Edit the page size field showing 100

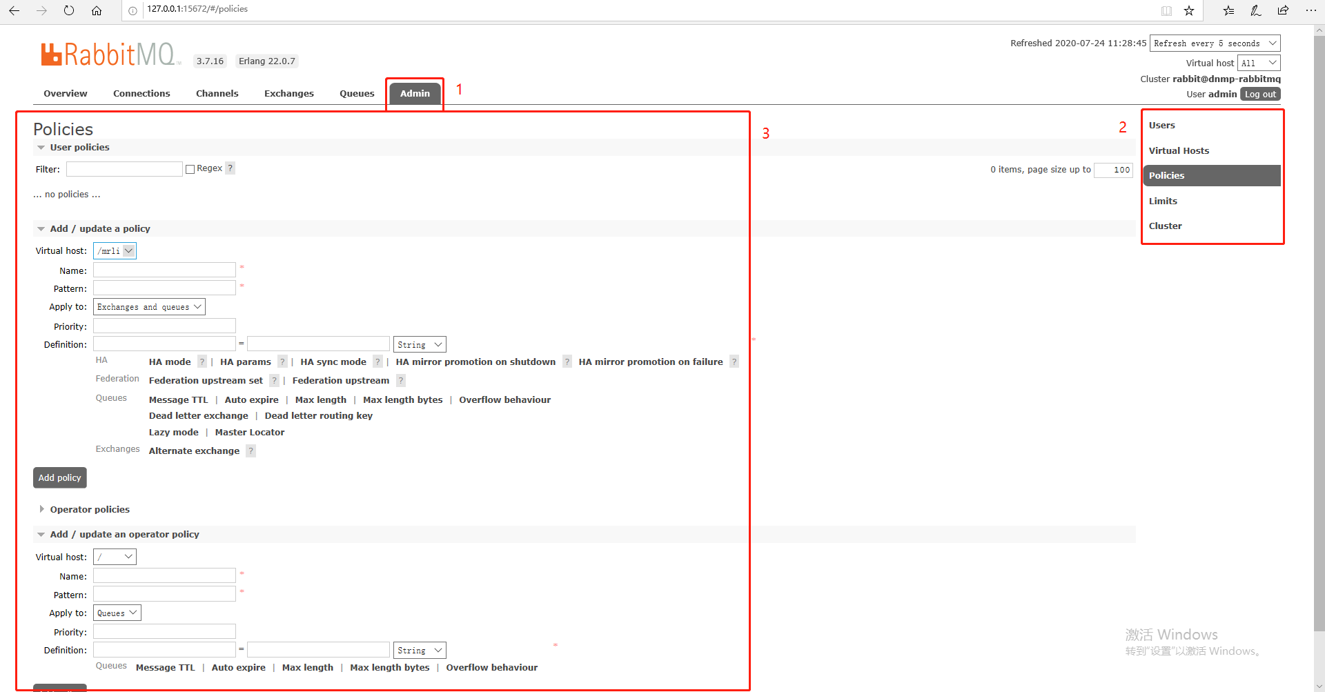(1113, 170)
